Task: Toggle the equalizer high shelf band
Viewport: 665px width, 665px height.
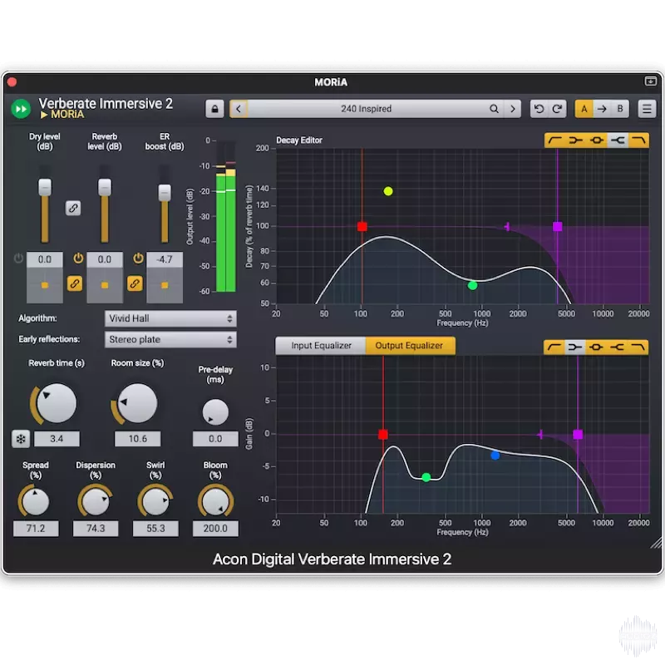Action: pyautogui.click(x=616, y=347)
